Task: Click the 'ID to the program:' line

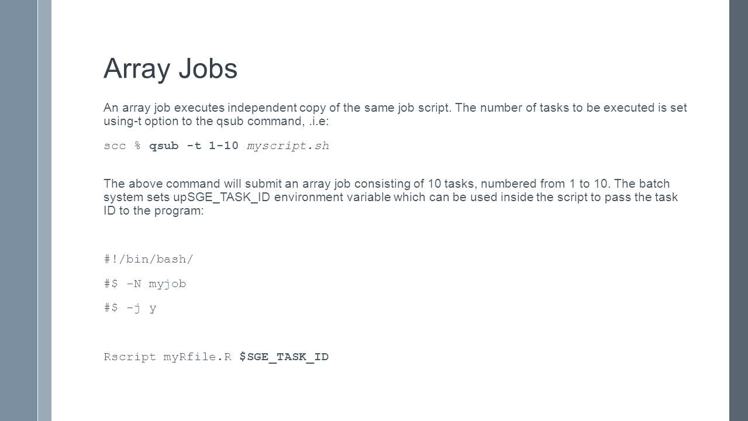Action: click(x=154, y=210)
